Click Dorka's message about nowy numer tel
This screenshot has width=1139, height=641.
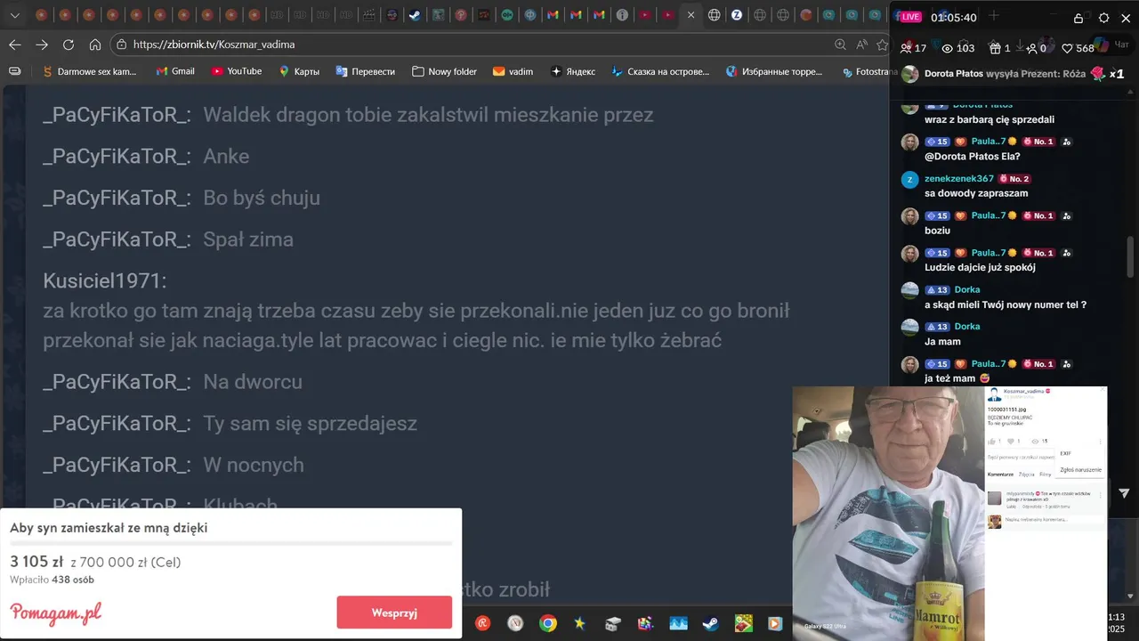click(x=1006, y=304)
